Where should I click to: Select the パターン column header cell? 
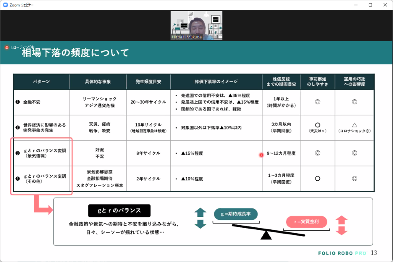click(x=41, y=81)
